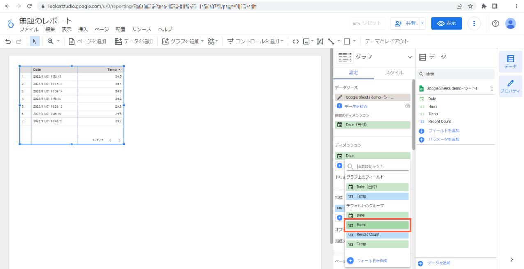Edit the data source via the pencil icon
Image resolution: width=524 pixels, height=269 pixels.
pyautogui.click(x=340, y=97)
